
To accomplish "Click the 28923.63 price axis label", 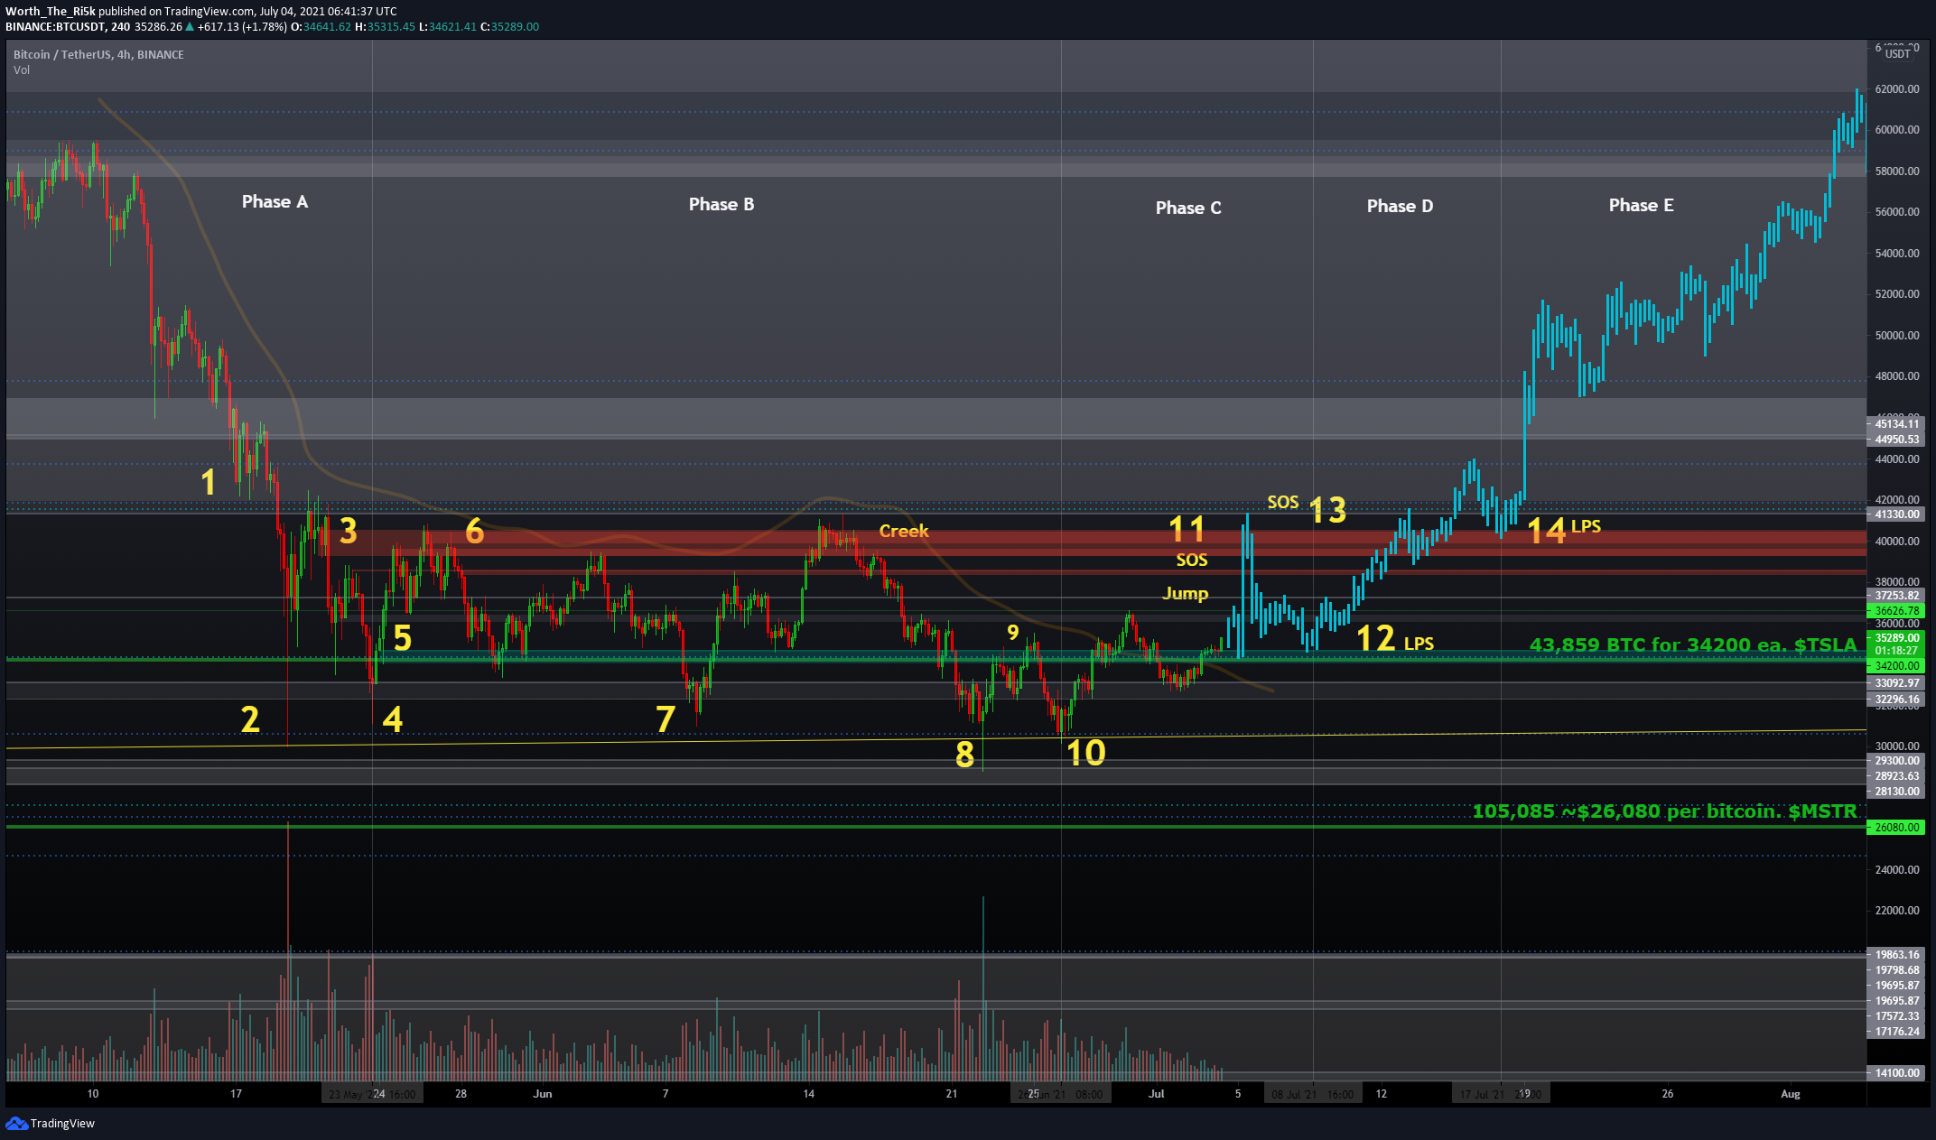I will click(1895, 775).
